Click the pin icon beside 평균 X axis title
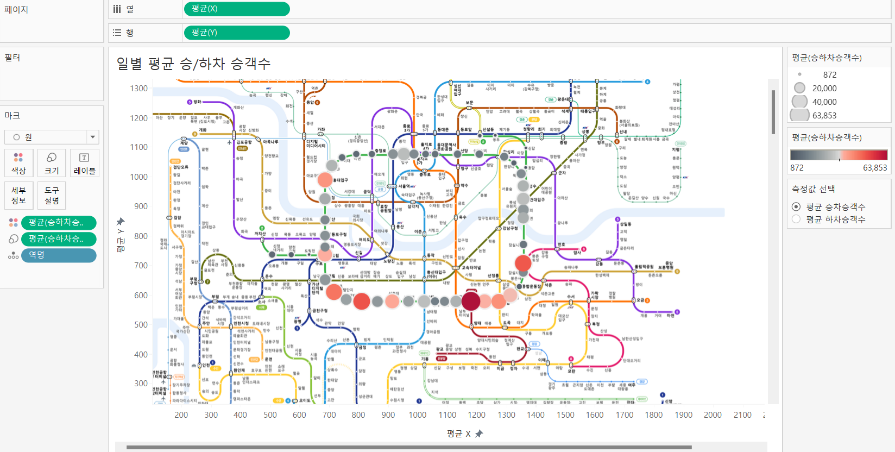The image size is (895, 452). click(478, 434)
